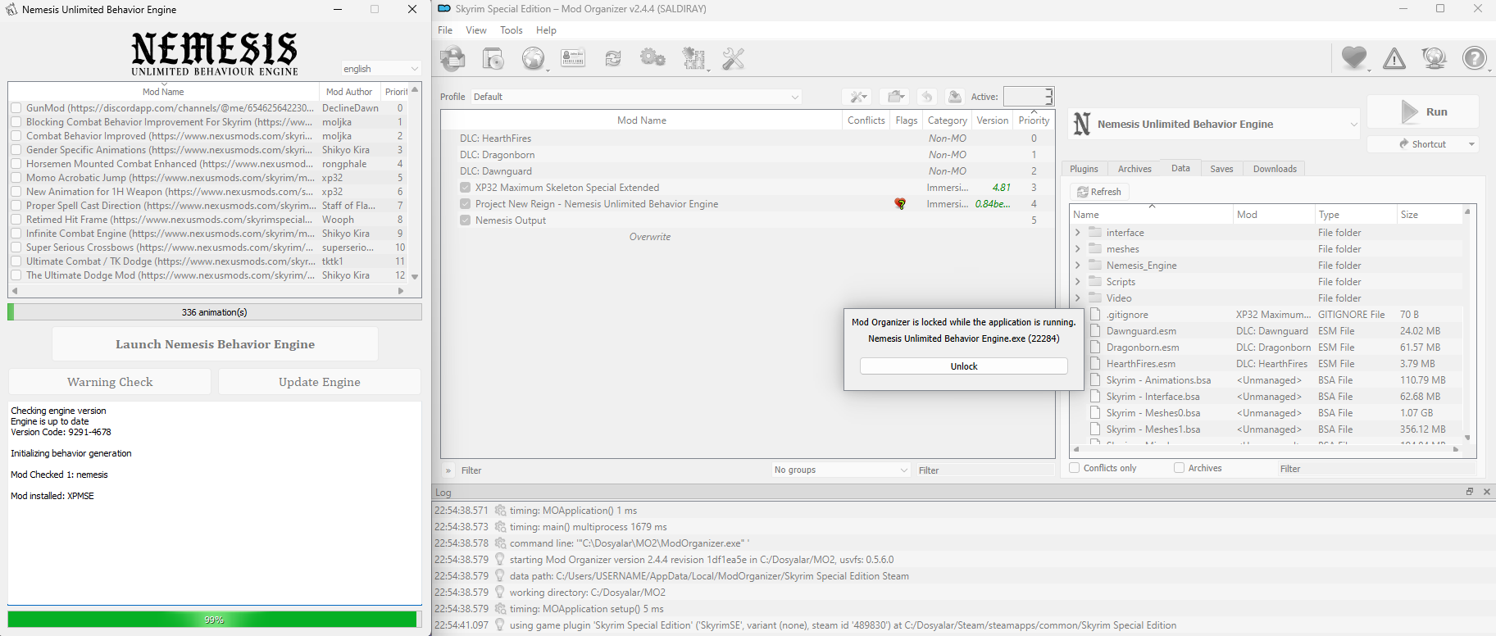
Task: Click the Data tab Filter input field
Action: point(1377,469)
